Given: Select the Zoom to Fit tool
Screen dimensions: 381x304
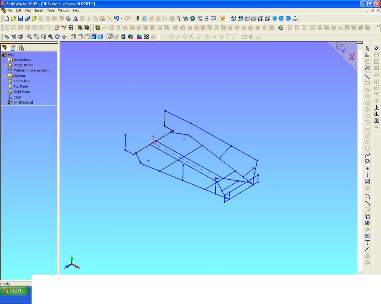Looking at the screenshot, I should point(29,37).
